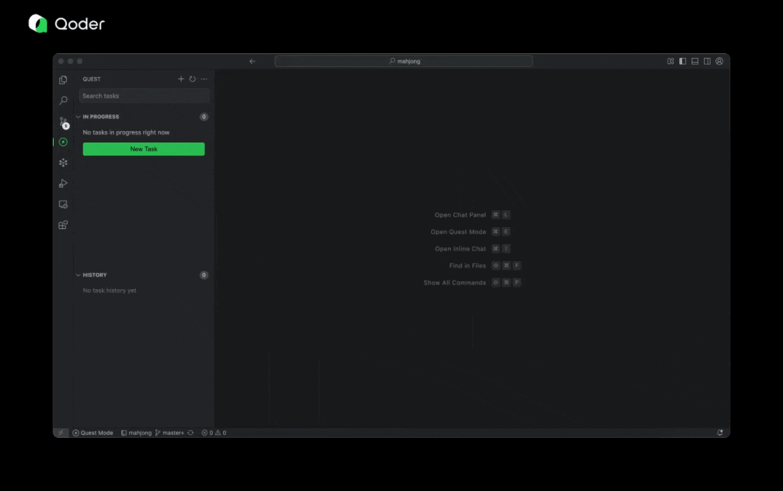This screenshot has height=491, width=783.
Task: Open the Run and Debug view
Action: (x=63, y=183)
